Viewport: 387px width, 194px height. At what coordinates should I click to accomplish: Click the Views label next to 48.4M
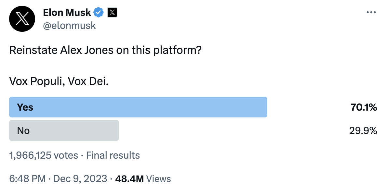click(x=159, y=179)
